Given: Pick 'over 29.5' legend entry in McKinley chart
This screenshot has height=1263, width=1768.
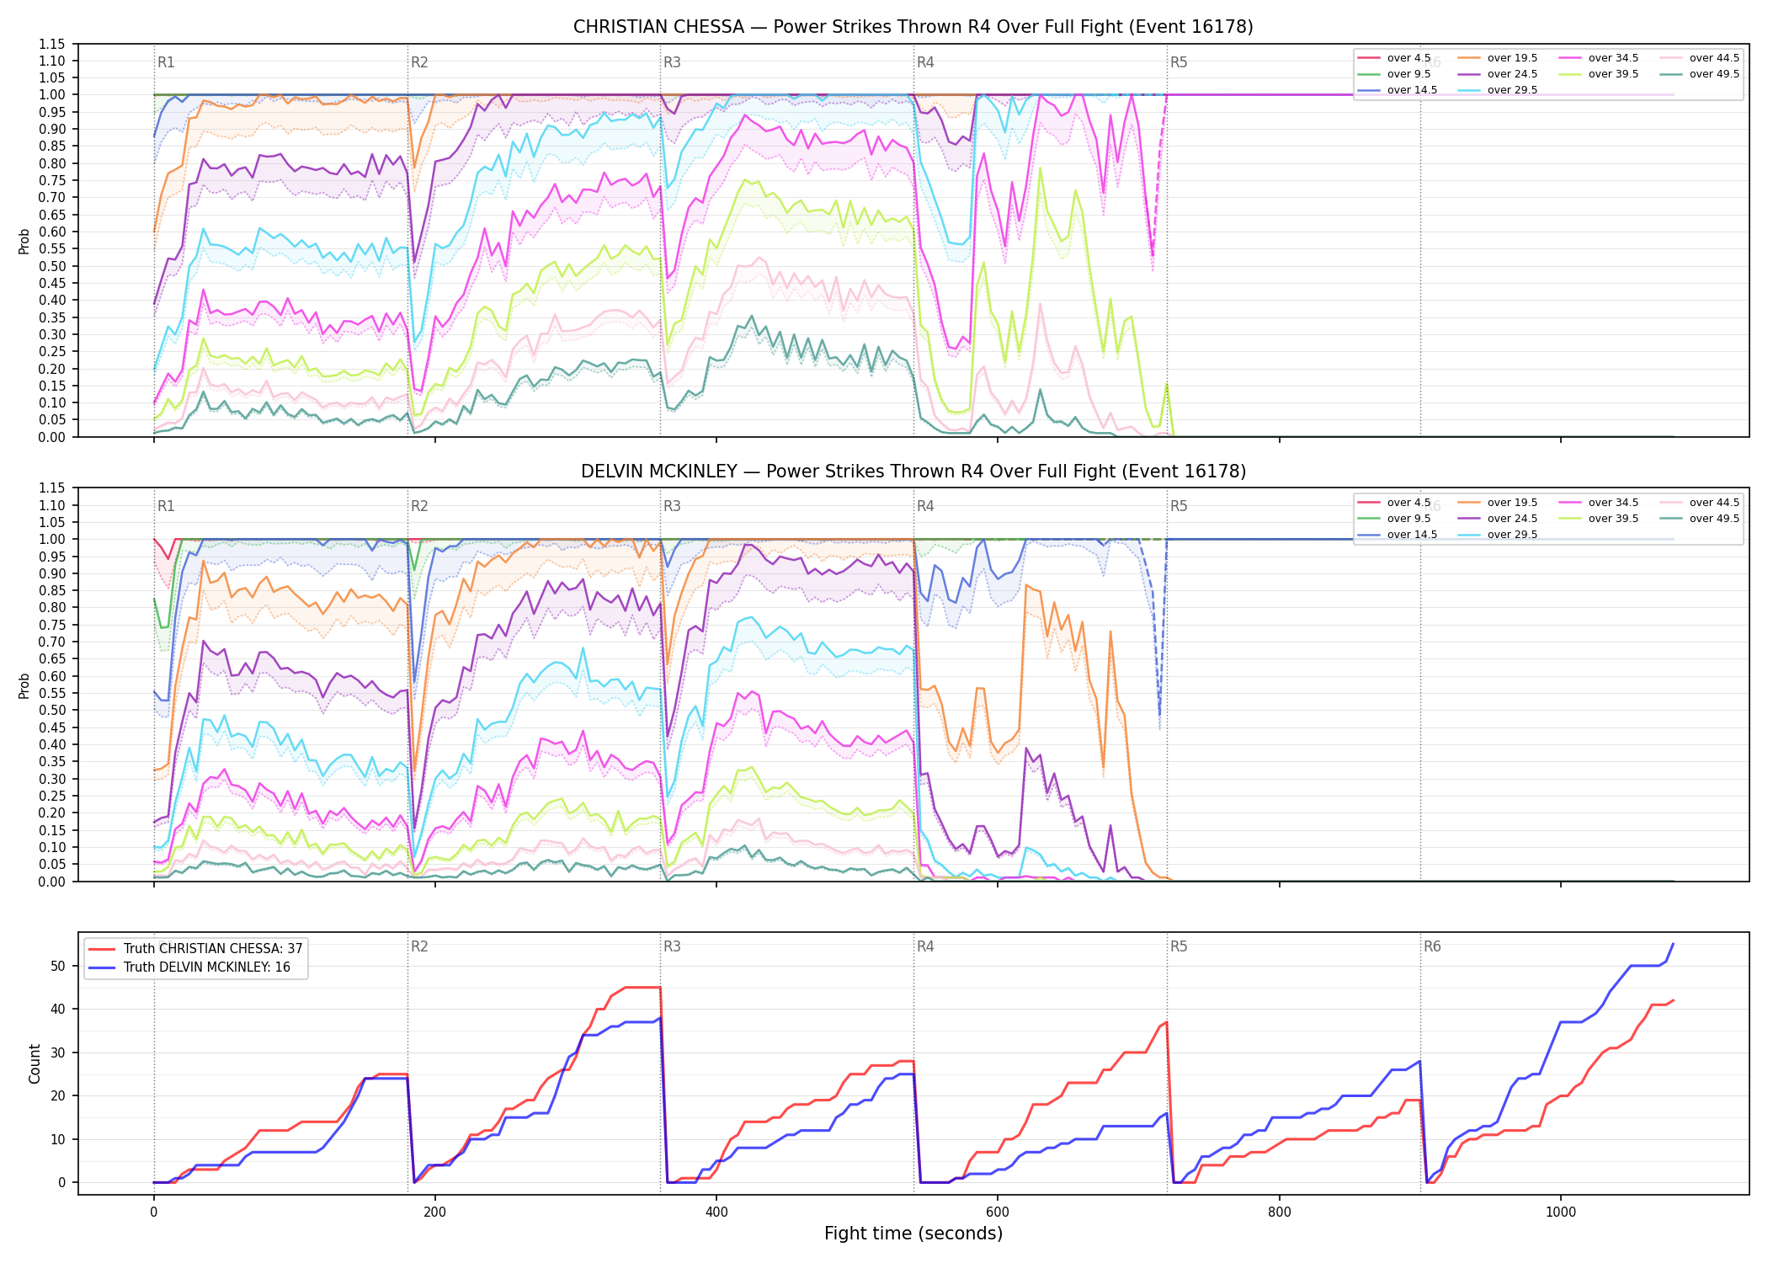Looking at the screenshot, I should (x=1498, y=535).
